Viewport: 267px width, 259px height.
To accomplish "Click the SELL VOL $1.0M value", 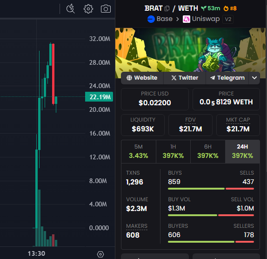I will [x=245, y=208].
